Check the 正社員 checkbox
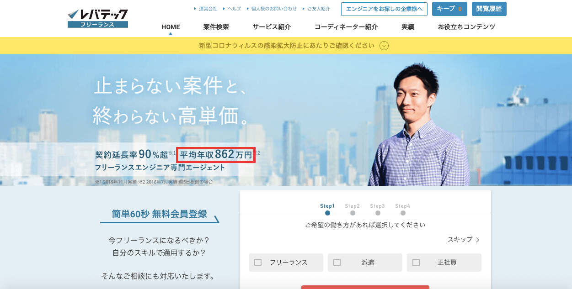Viewport: 572px width, 289px height. pyautogui.click(x=416, y=263)
